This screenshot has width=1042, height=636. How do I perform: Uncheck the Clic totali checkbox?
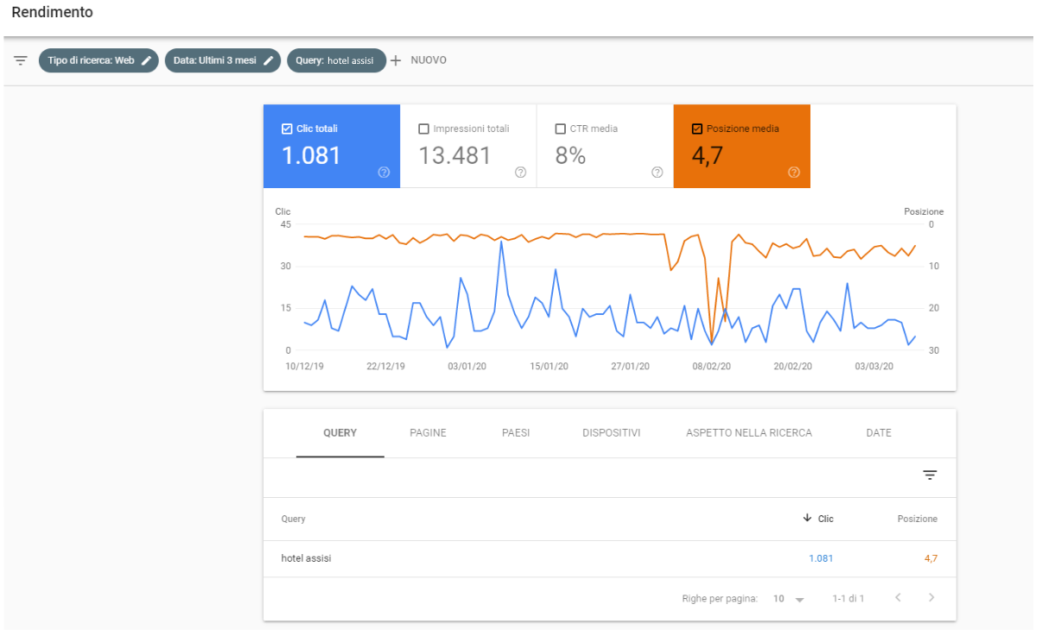coord(287,129)
